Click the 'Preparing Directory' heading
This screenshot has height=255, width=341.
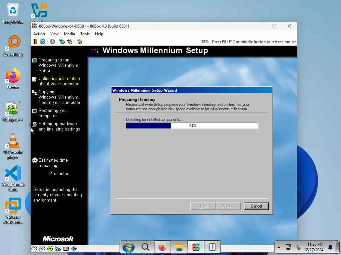pos(137,100)
